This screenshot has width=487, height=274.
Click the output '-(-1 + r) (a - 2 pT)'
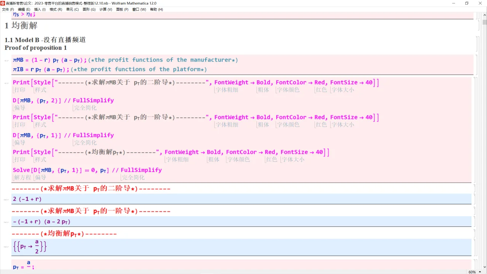(x=41, y=221)
